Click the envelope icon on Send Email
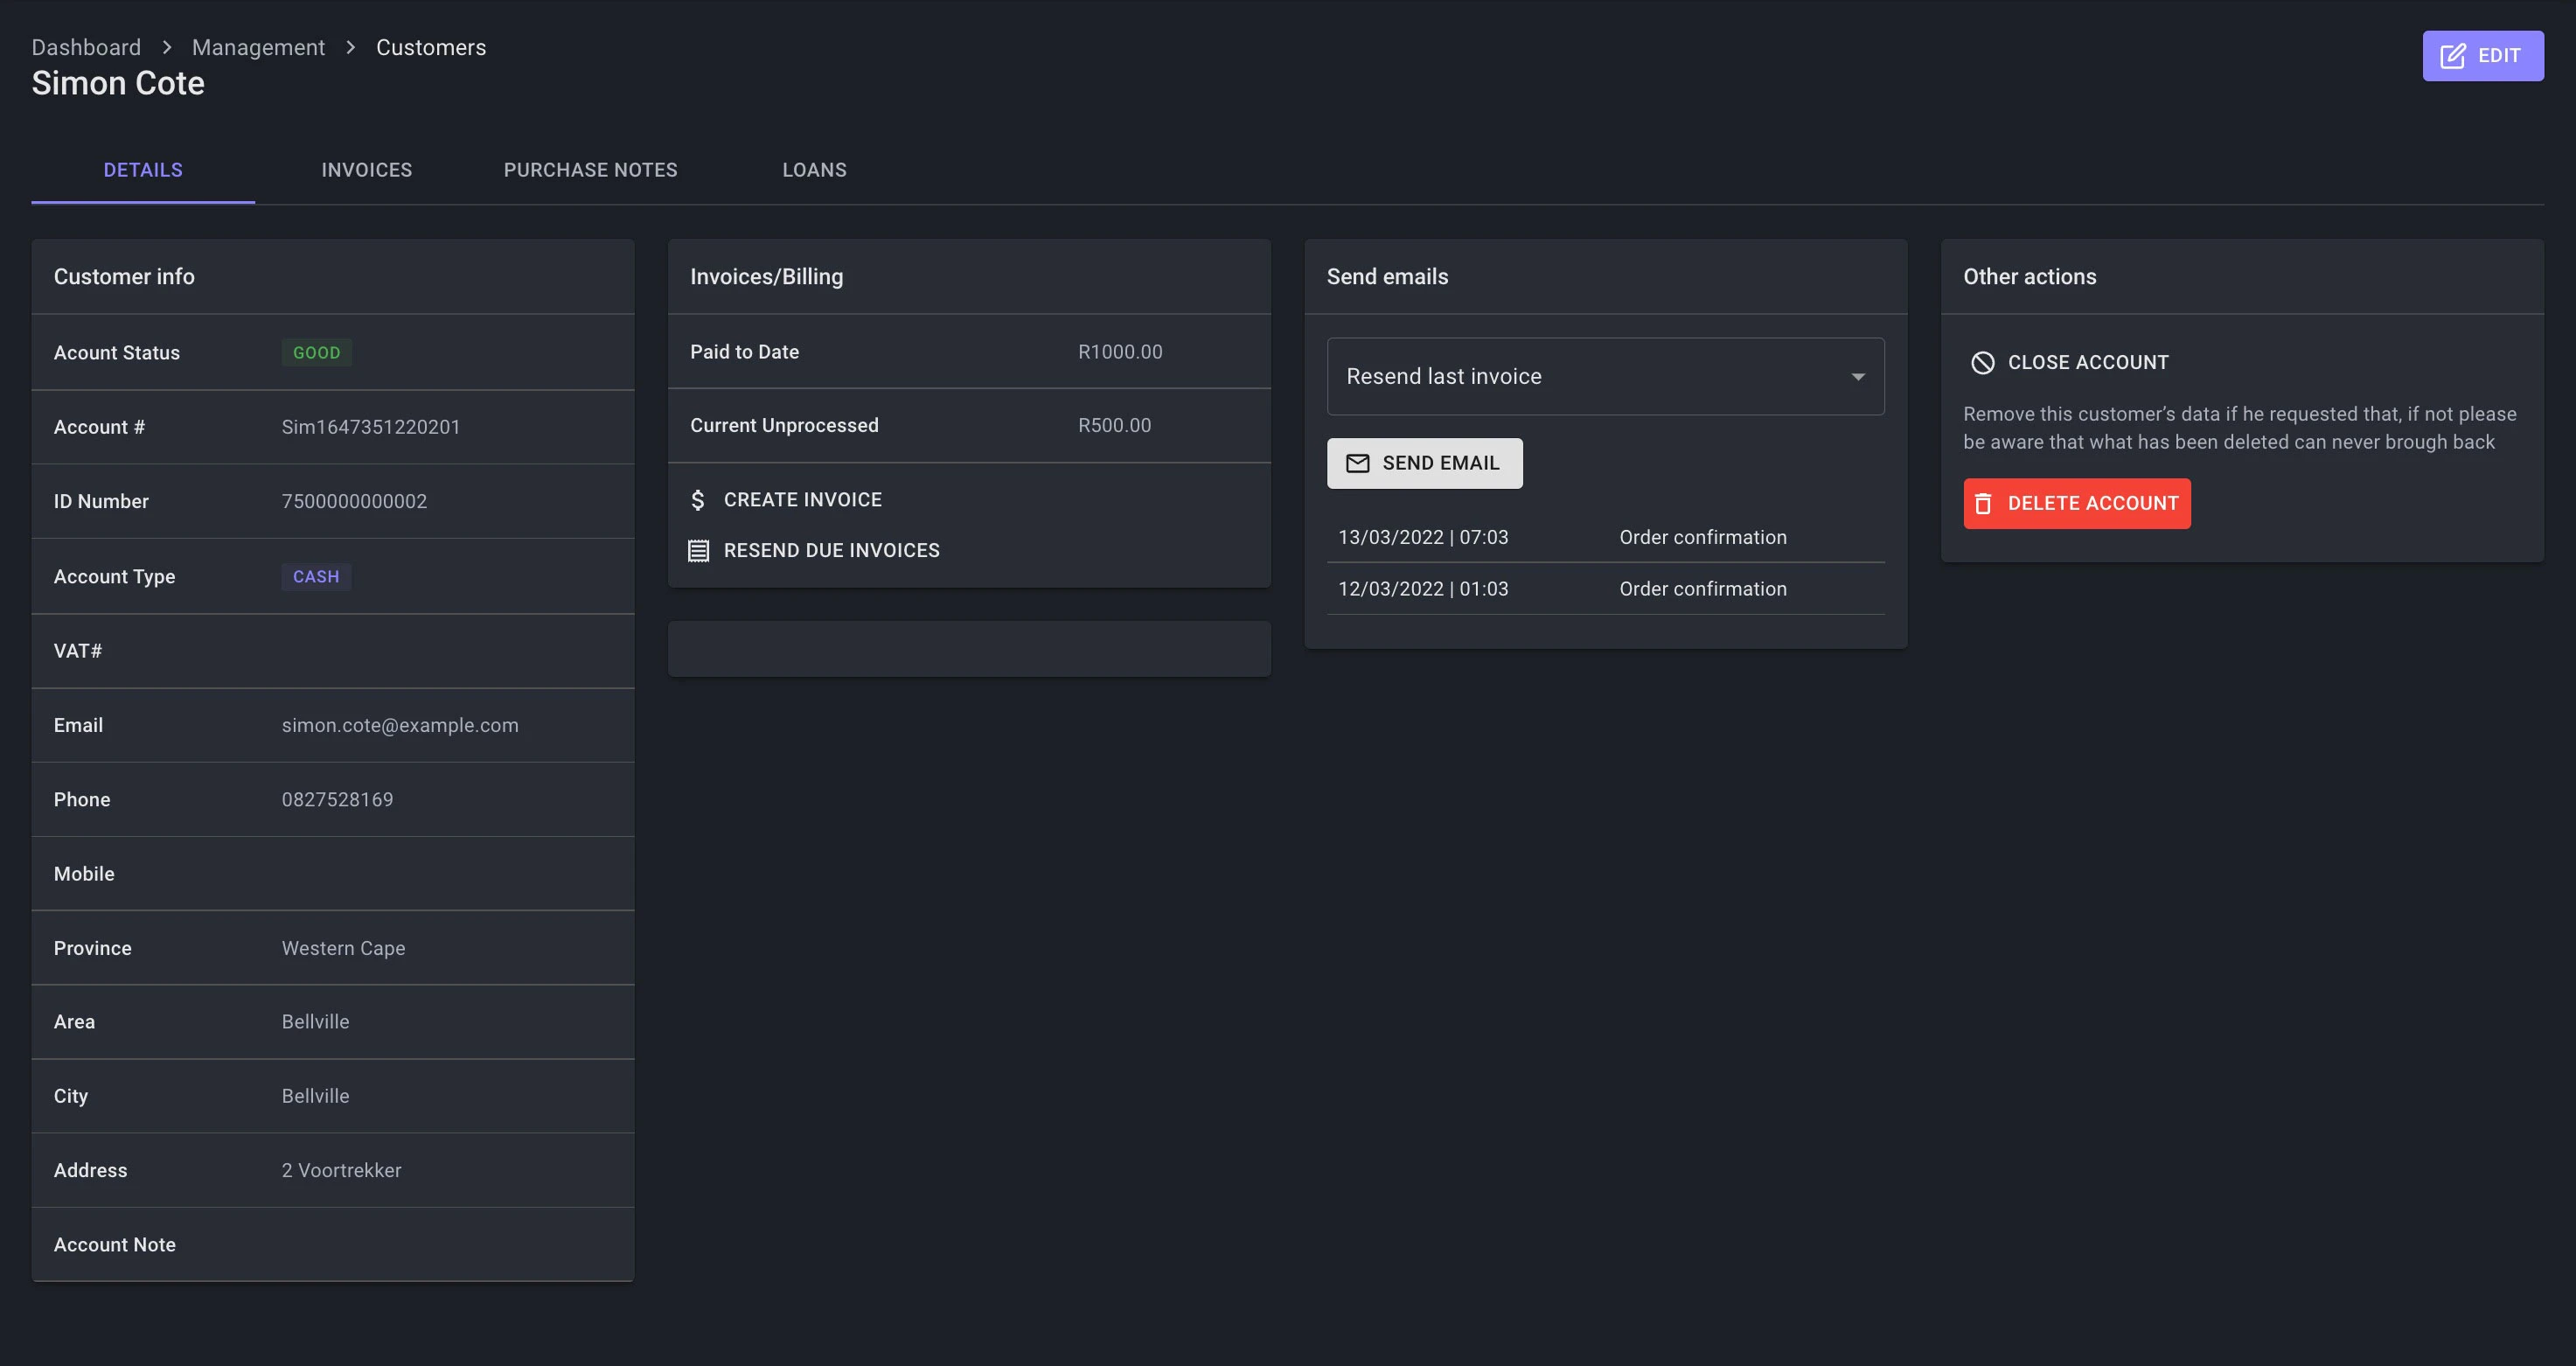Screen dimensions: 2576x1366 [x=1357, y=463]
